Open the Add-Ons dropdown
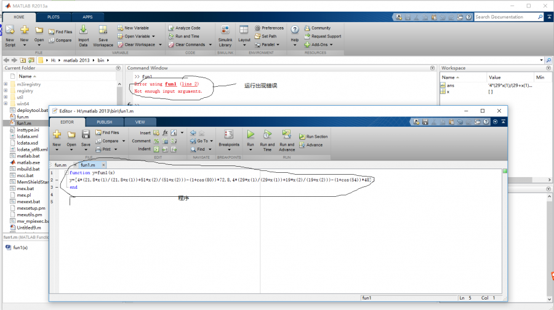The image size is (554, 310). [x=331, y=45]
